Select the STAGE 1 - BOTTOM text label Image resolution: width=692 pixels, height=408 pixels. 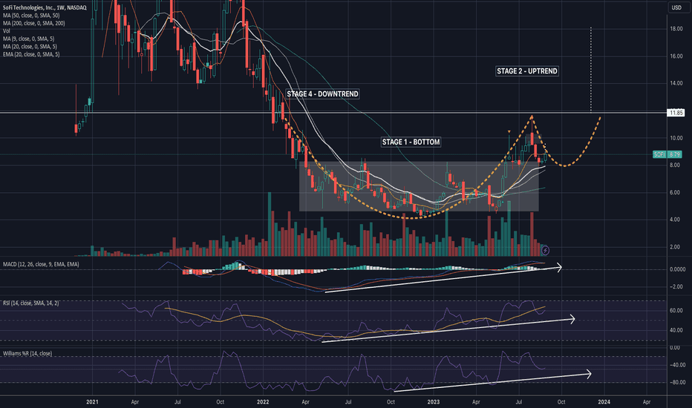tap(411, 142)
